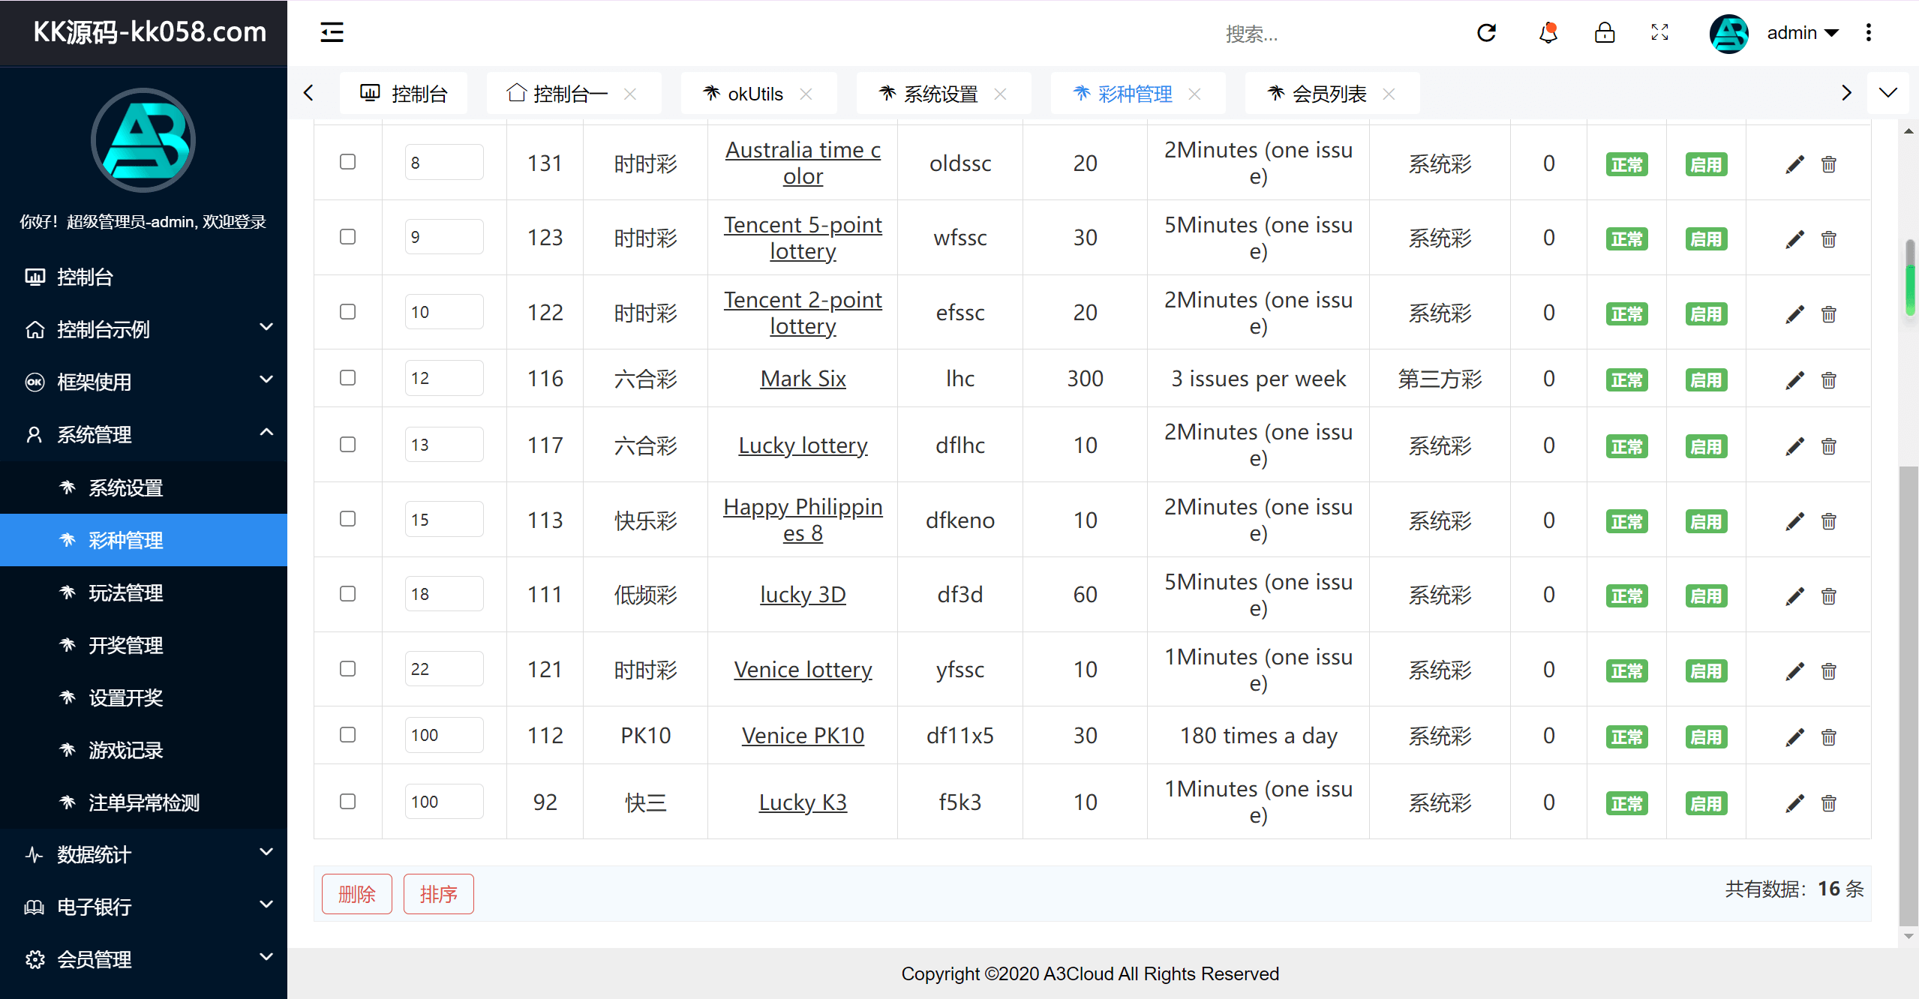Open 玩法管理 in the sidebar
This screenshot has height=999, width=1919.
[x=143, y=592]
